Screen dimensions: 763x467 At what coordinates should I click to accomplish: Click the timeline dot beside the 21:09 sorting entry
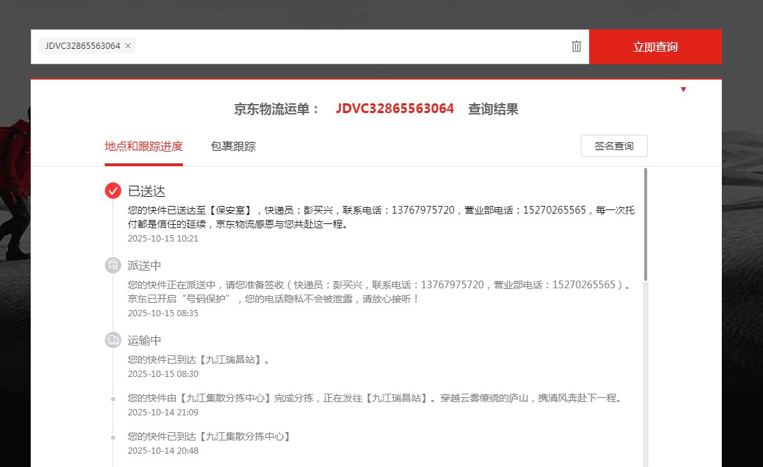point(113,399)
